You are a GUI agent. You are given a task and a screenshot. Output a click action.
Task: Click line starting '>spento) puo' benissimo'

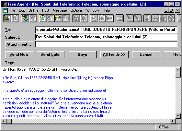tap(57, 107)
